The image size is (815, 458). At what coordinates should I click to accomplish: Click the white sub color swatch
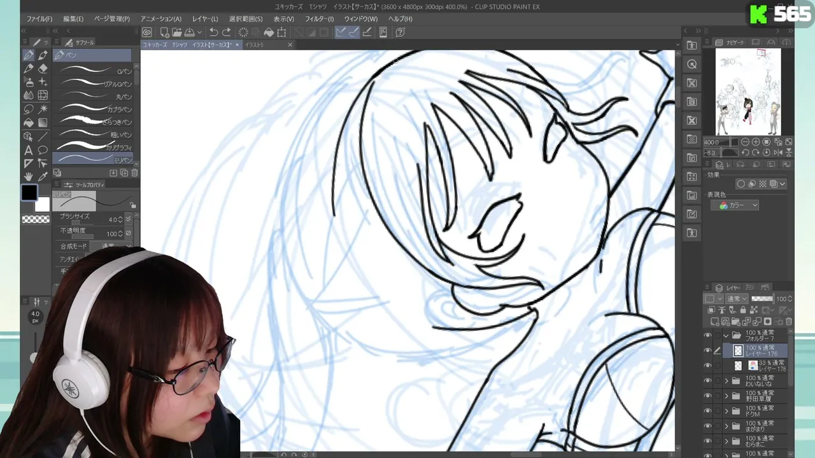pos(42,205)
